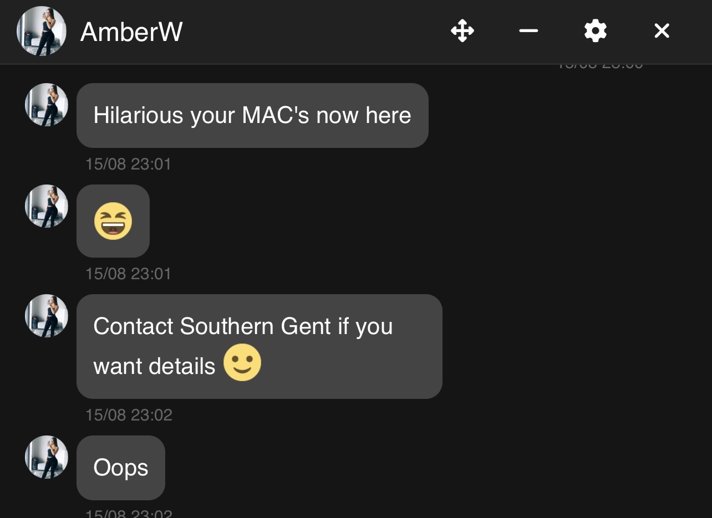
Task: Click avatar beside Contact Southern Gent message
Action: tap(47, 316)
